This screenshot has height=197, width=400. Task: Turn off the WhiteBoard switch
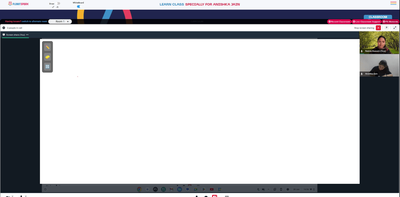pos(78,7)
